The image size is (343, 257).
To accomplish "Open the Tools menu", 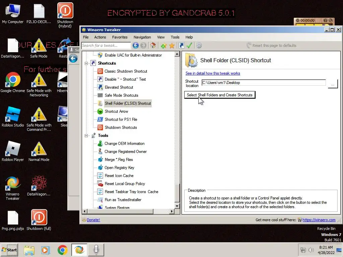I will 175,37.
